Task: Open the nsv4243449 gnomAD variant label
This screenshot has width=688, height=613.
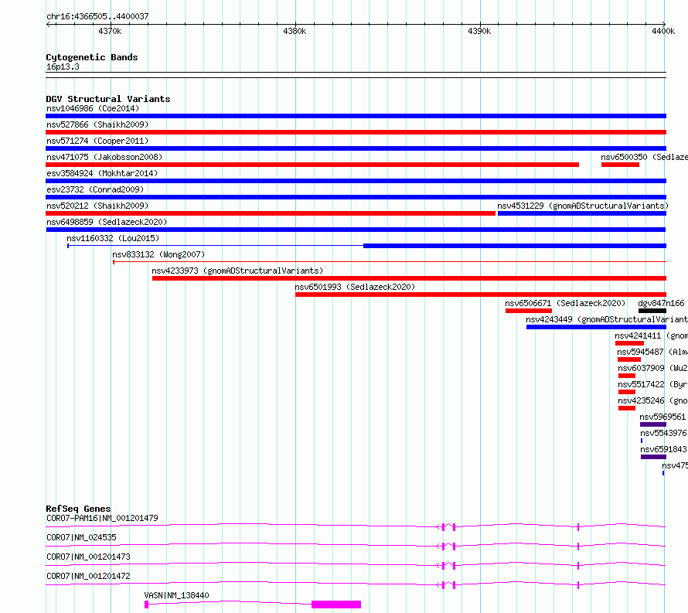Action: pyautogui.click(x=607, y=319)
